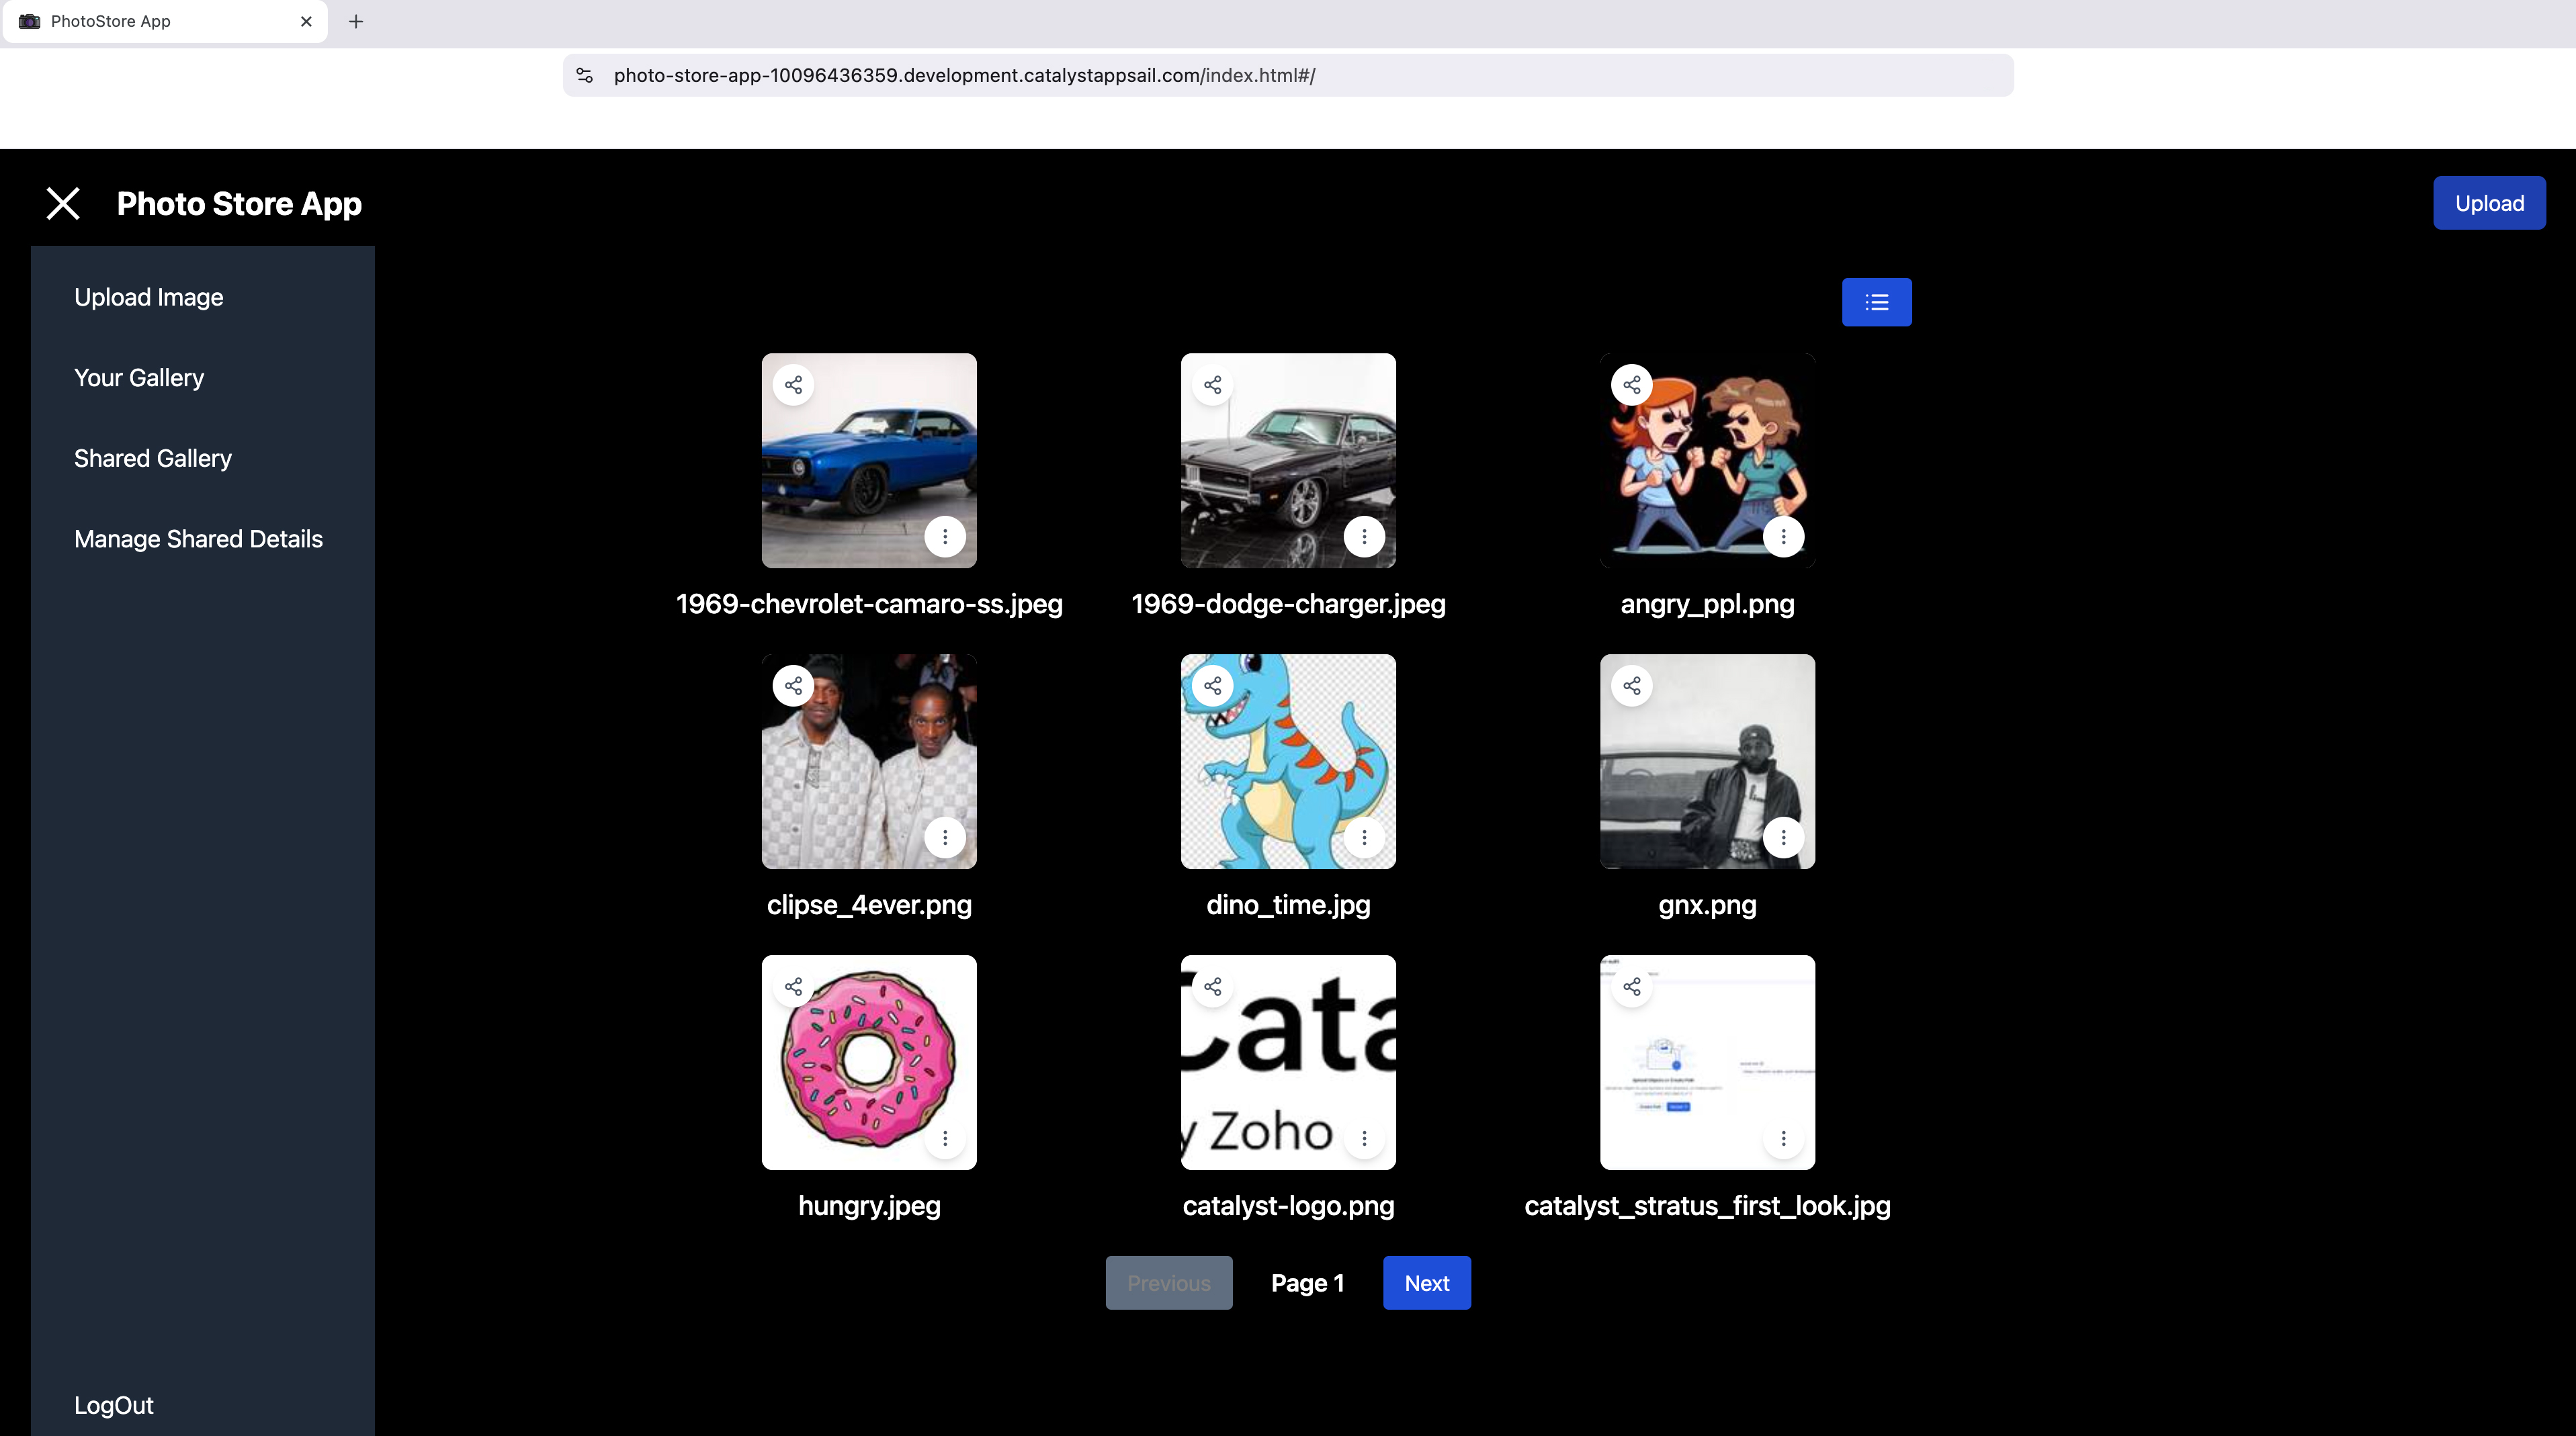2576x1436 pixels.
Task: Click LogOut at sidebar bottom
Action: [114, 1405]
